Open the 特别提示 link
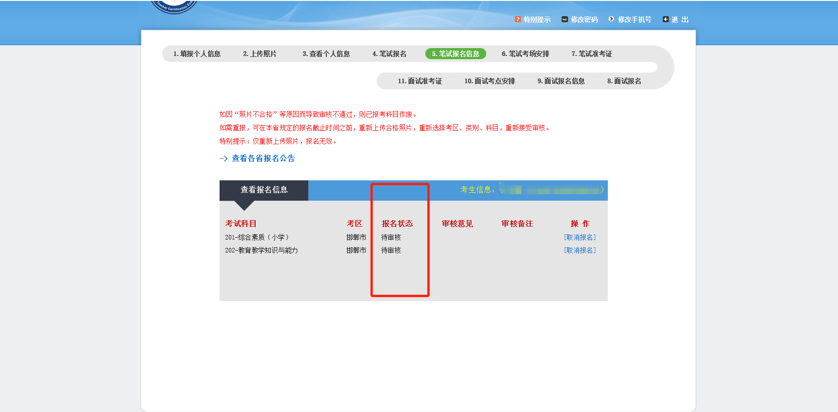 [537, 19]
